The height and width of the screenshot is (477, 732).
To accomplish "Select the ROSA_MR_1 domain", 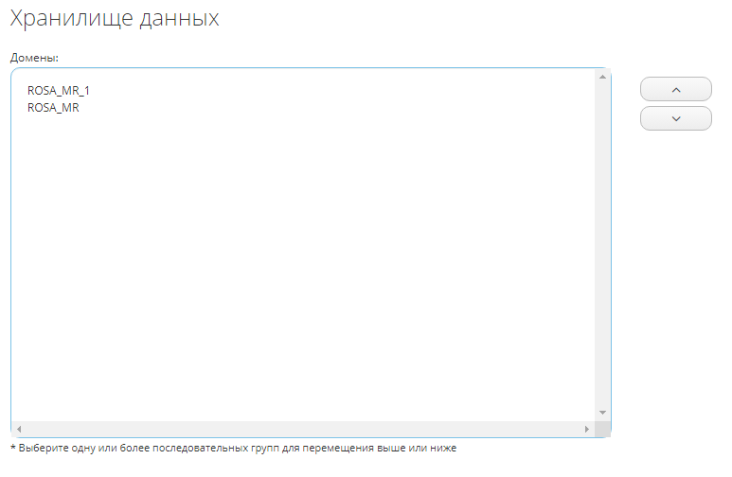I will coord(59,91).
